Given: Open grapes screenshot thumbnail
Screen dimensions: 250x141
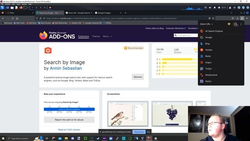Looking at the screenshot, I should pyautogui.click(x=172, y=114).
